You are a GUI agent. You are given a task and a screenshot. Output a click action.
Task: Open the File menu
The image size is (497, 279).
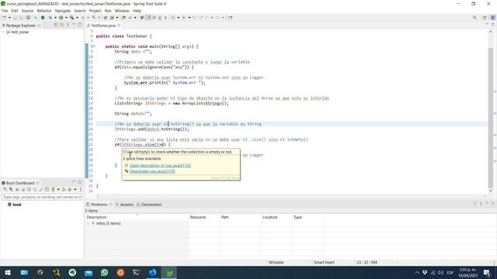click(5, 11)
